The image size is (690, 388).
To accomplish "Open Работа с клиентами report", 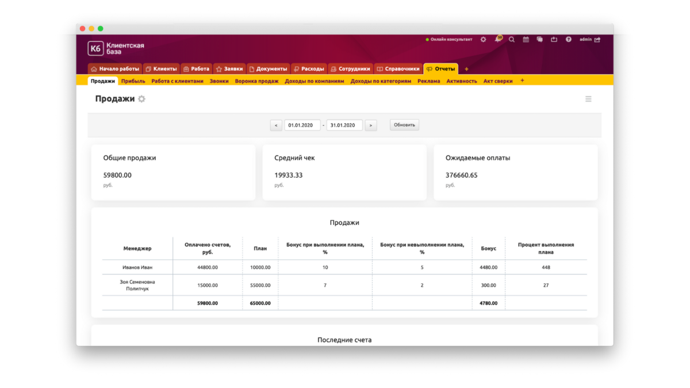I will (178, 81).
